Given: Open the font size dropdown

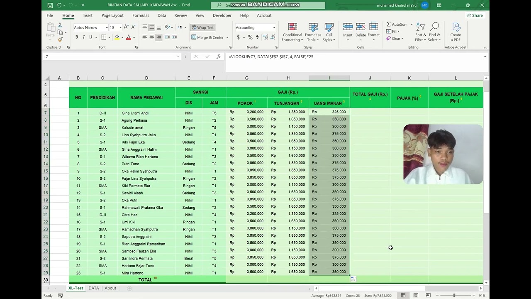Looking at the screenshot, I should (x=120, y=27).
